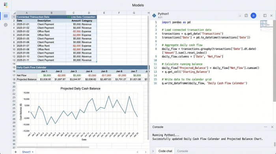Click the spreadsheet horizontal scrollbar
This screenshot has width=276, height=154.
[53, 147]
